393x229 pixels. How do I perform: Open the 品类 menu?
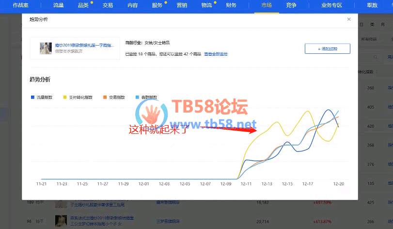[83, 5]
